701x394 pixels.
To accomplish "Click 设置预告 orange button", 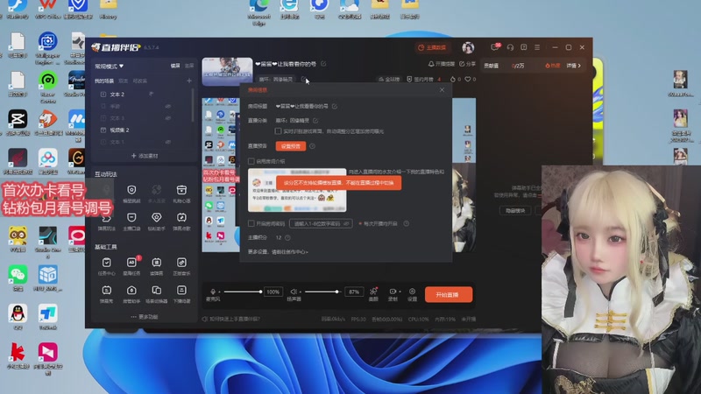I will click(x=291, y=146).
